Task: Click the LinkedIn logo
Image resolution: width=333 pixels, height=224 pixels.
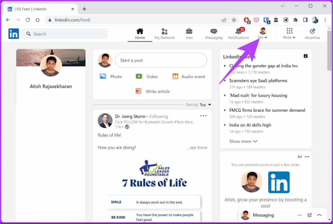Action: tap(14, 34)
